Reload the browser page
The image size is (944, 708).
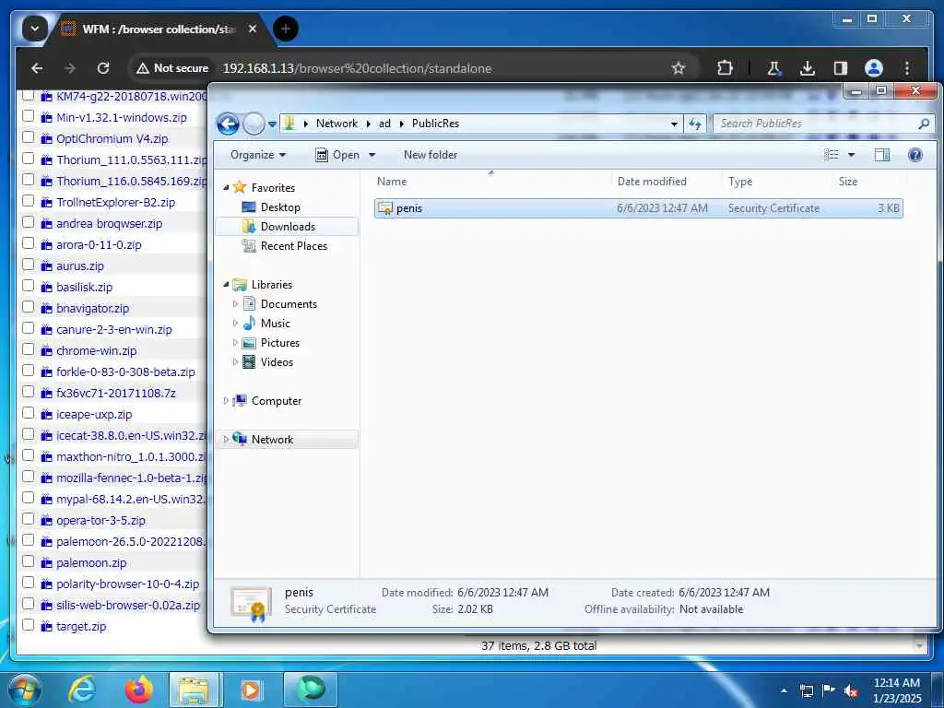(103, 68)
